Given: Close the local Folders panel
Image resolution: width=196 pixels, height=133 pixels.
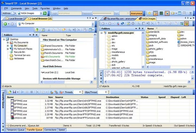Looking at the screenshot, I should coord(36,35).
